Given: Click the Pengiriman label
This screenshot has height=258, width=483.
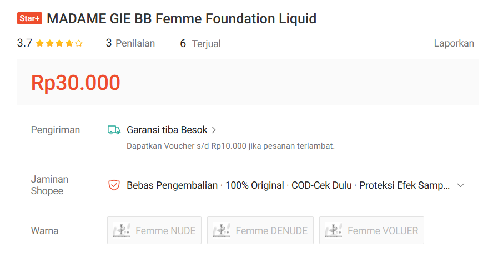Looking at the screenshot, I should pos(56,130).
